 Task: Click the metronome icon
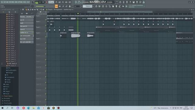pyautogui.click(x=56, y=2)
